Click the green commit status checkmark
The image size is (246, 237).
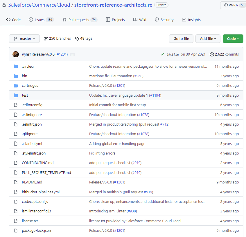pos(162,54)
